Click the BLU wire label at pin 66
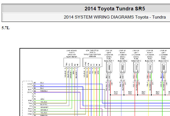Image resolution: width=170 pixels, height=116 pixels. pos(42,83)
